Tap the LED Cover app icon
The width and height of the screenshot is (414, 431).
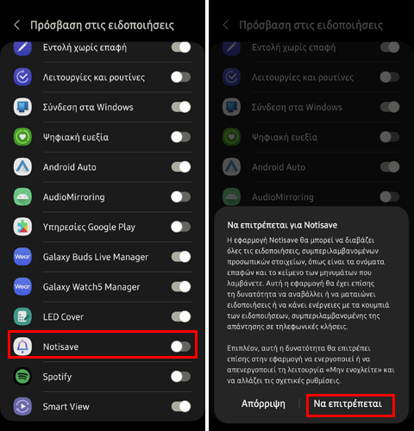pyautogui.click(x=22, y=316)
